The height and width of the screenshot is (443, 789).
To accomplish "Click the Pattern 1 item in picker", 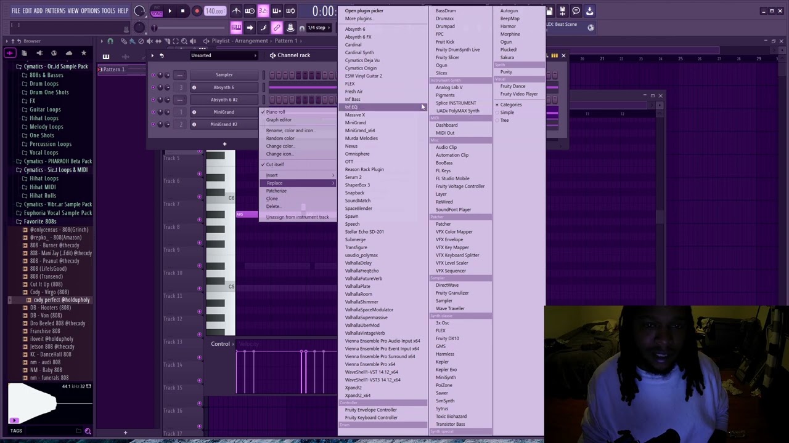I will coord(114,70).
